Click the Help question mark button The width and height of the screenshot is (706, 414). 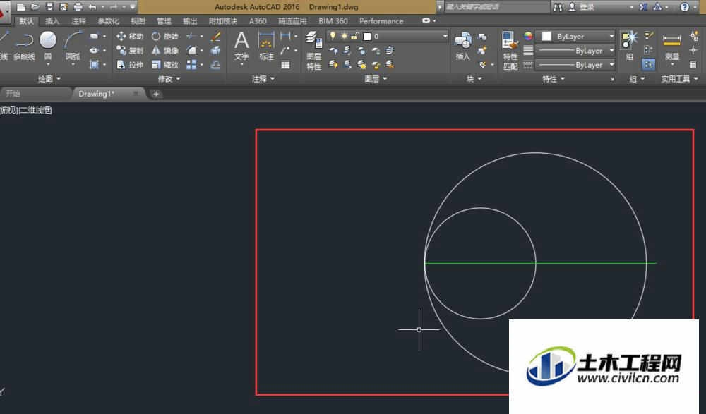click(684, 7)
